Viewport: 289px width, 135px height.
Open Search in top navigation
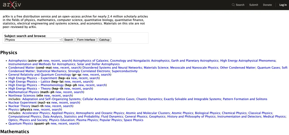[x=238, y=5]
